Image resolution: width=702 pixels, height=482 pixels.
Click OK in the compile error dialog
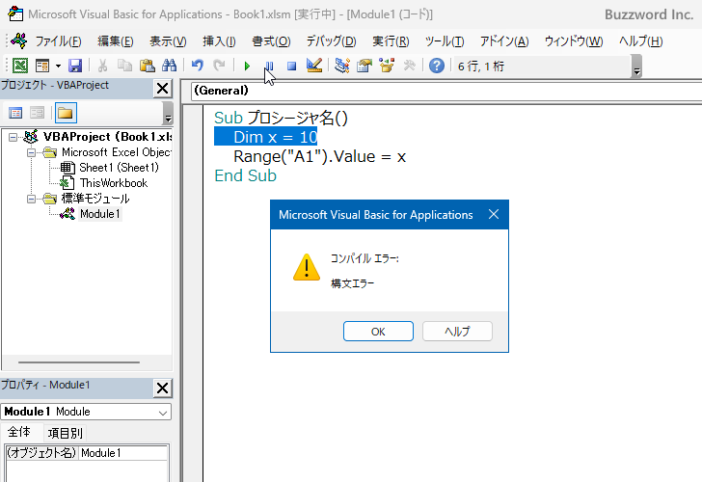pyautogui.click(x=378, y=332)
